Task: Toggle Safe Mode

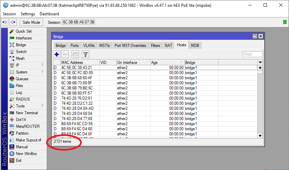Action: (x=31, y=22)
